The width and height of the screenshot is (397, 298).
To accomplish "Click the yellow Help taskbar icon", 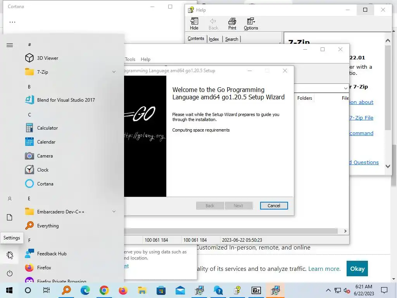I will (237, 290).
